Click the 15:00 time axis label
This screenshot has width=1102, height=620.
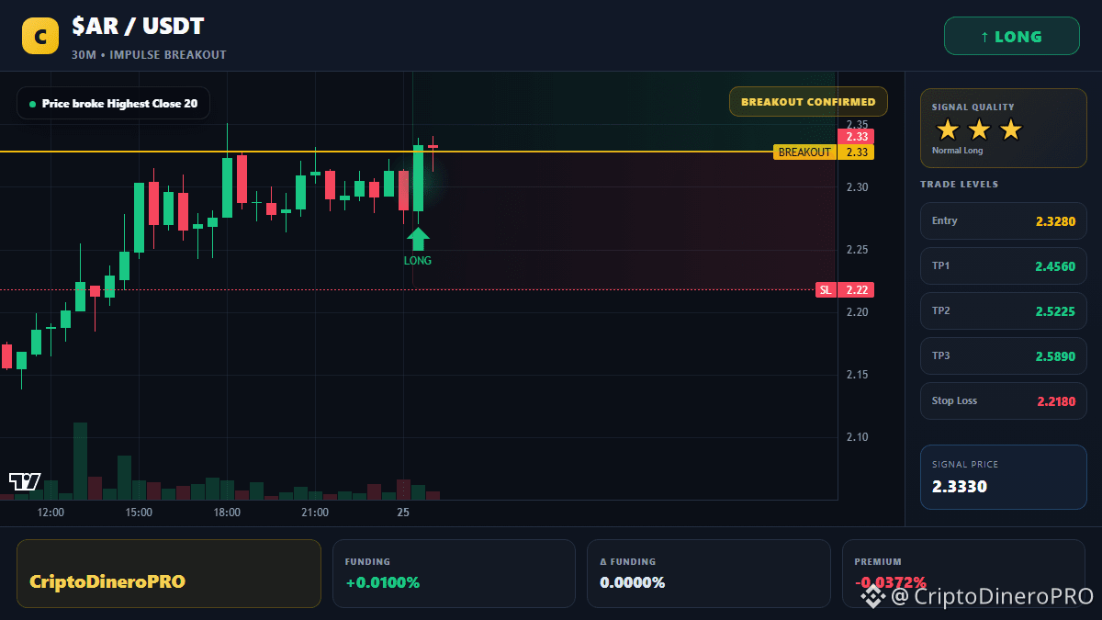click(x=139, y=513)
